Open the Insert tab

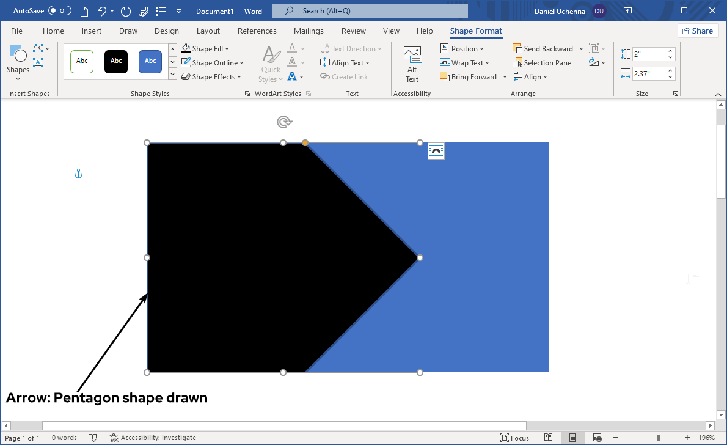point(92,31)
